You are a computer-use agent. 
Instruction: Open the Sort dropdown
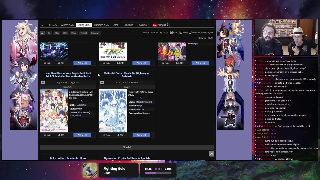pos(146,32)
